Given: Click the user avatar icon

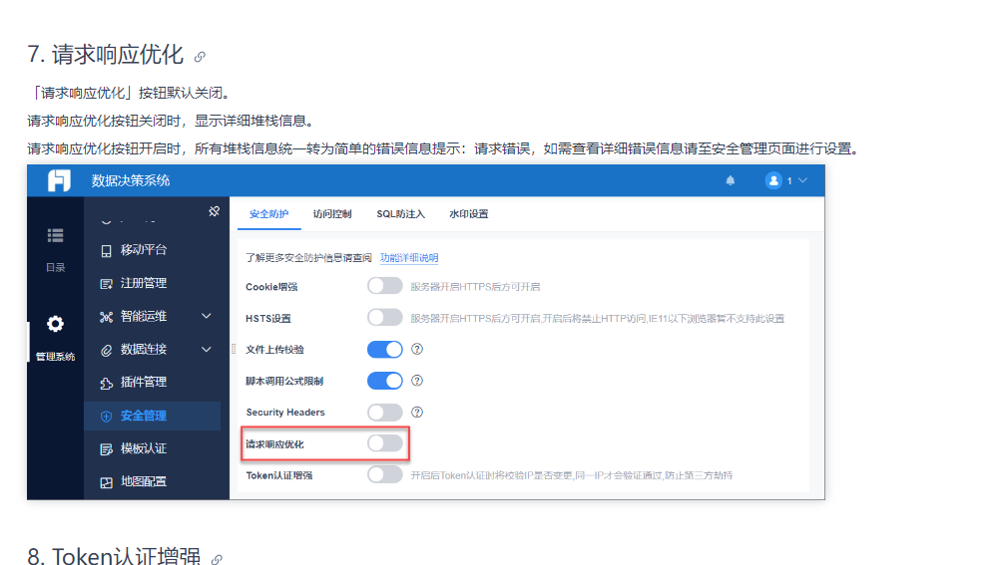Looking at the screenshot, I should [x=773, y=180].
